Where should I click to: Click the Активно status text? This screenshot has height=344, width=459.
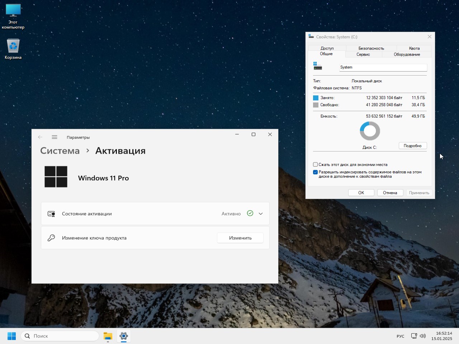click(x=231, y=214)
